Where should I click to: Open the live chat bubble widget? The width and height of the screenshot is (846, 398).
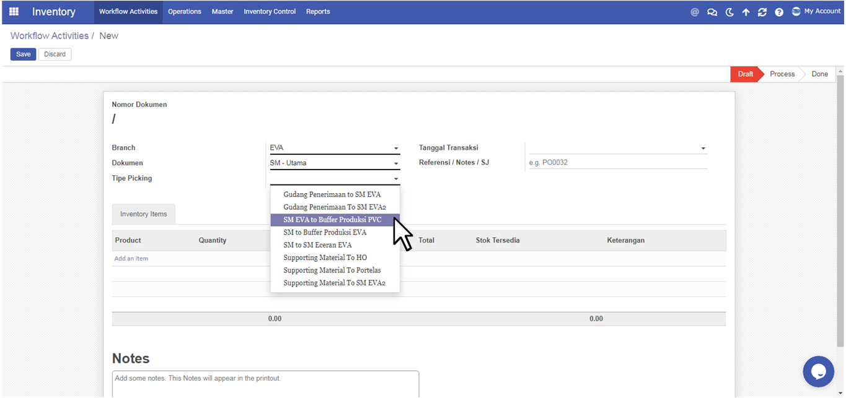(818, 371)
